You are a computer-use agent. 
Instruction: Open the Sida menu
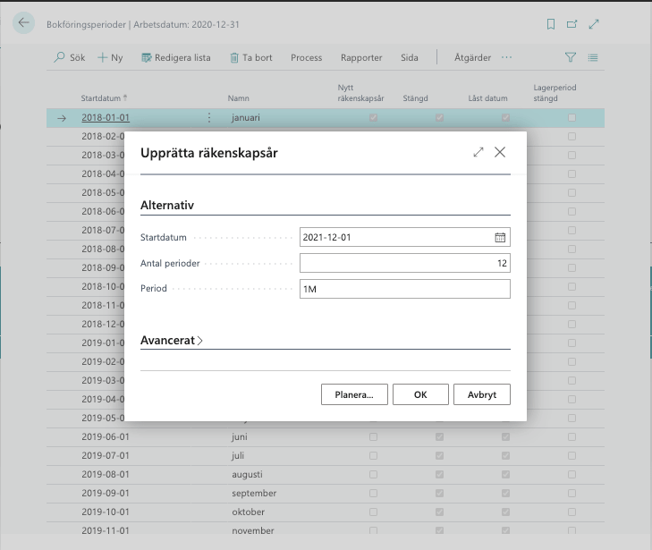(409, 57)
